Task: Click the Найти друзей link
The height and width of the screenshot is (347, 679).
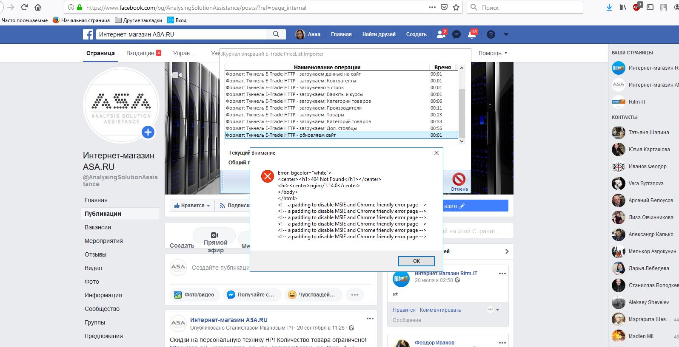Action: tap(379, 34)
